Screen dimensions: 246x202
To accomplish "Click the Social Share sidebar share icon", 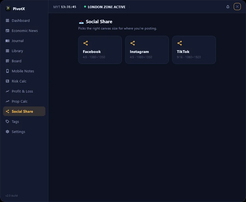I will [x=7, y=111].
